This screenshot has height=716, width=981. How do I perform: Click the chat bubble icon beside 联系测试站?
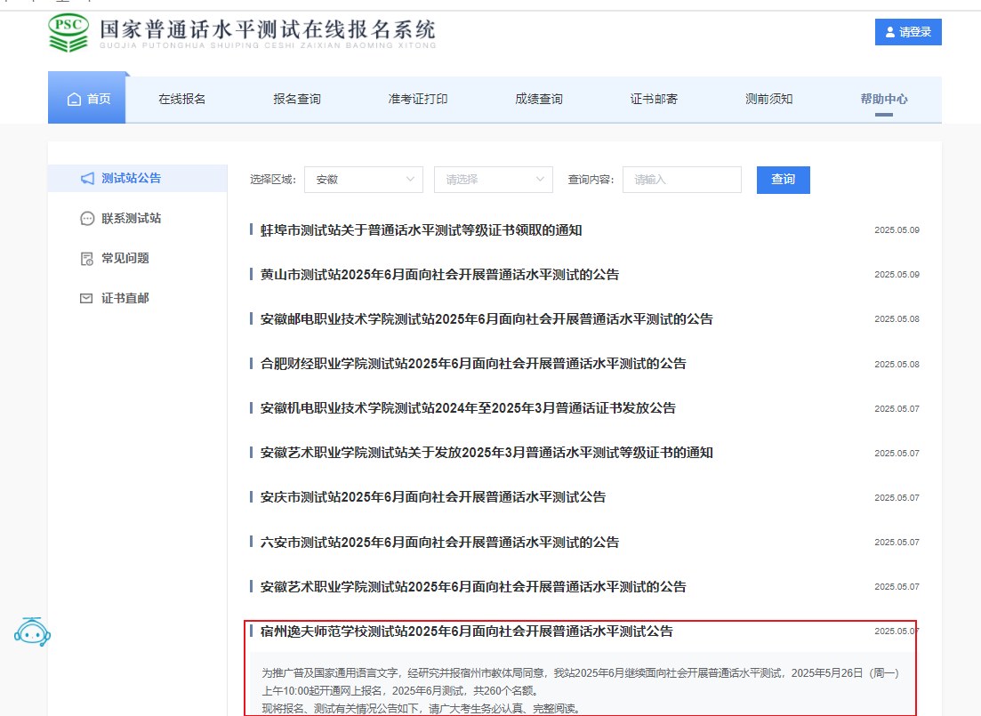[x=87, y=219]
